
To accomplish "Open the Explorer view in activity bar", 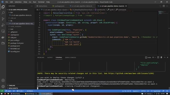I will 3,7.
